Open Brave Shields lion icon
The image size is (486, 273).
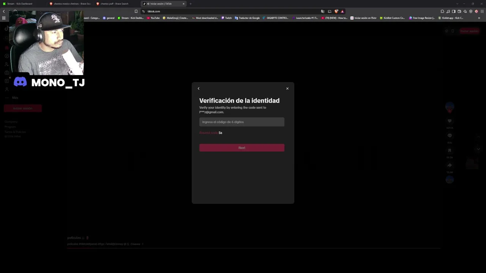click(x=336, y=11)
